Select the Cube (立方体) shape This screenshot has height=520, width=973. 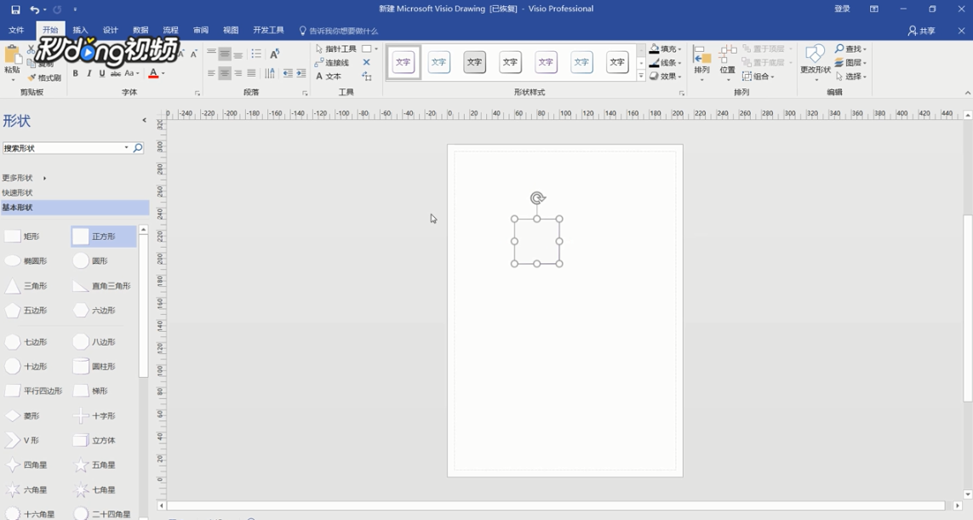[95, 441]
